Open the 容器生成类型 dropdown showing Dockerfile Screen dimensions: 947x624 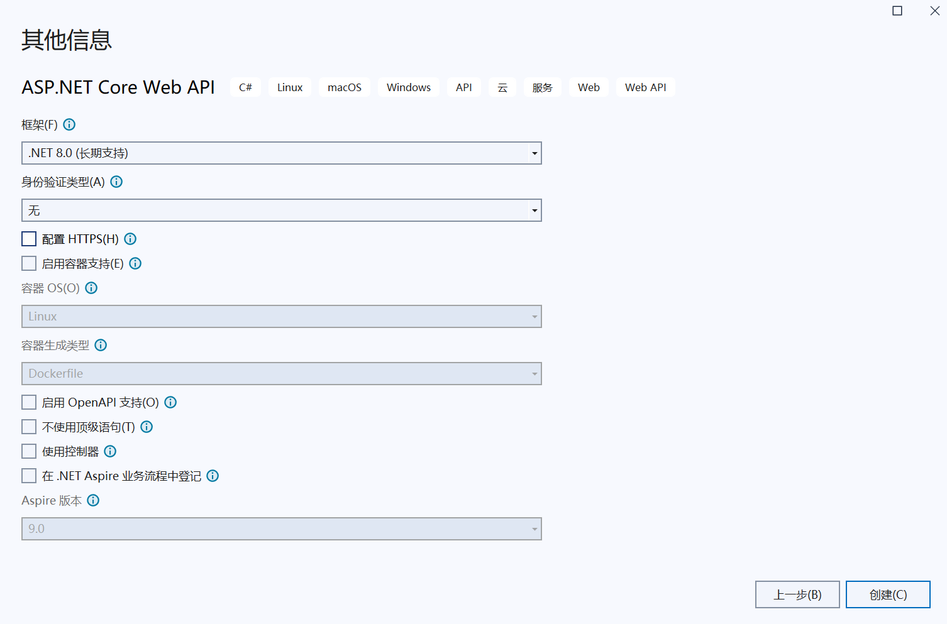point(282,374)
